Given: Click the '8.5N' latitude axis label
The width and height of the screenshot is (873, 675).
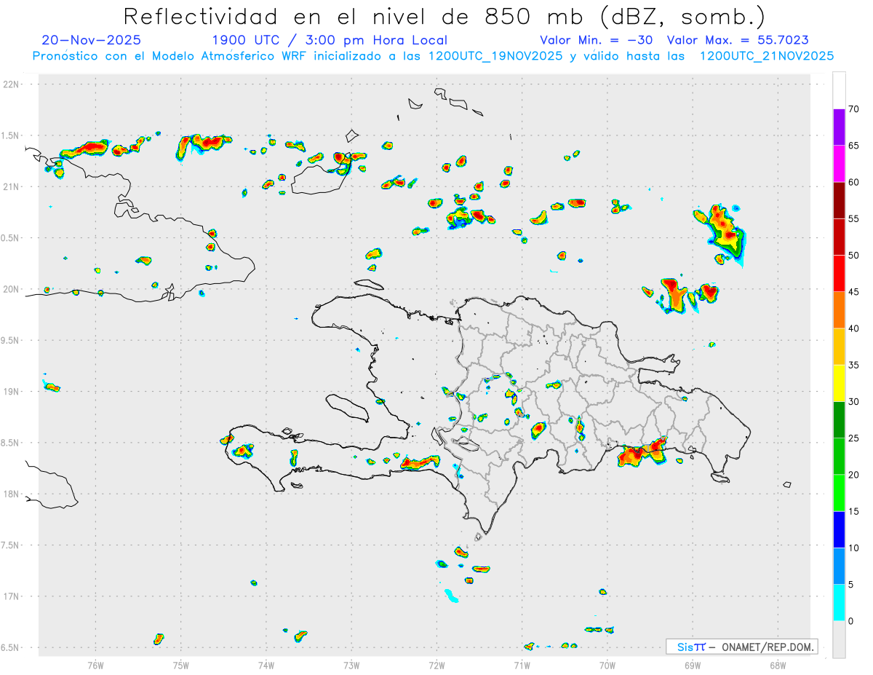Looking at the screenshot, I should 11,443.
